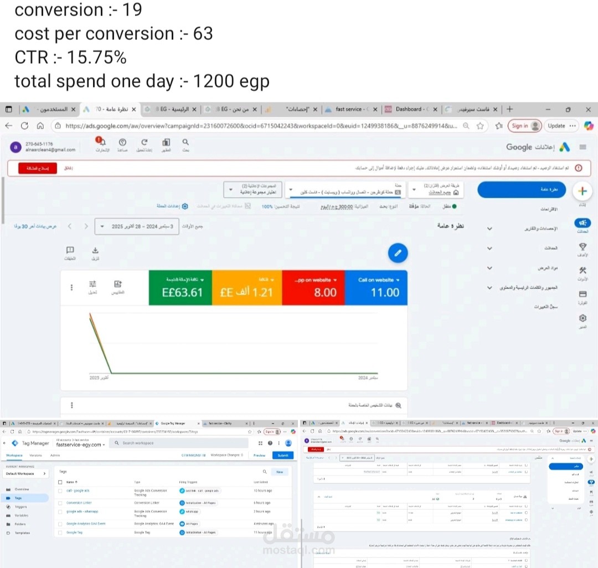
Task: Tick the checkbox for Google Analytics GA4 Event tag
Action: (x=60, y=524)
